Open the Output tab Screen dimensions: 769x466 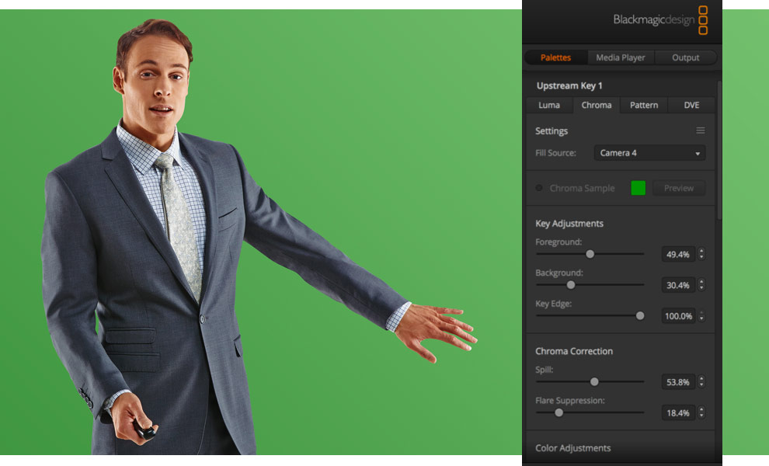[x=684, y=57]
